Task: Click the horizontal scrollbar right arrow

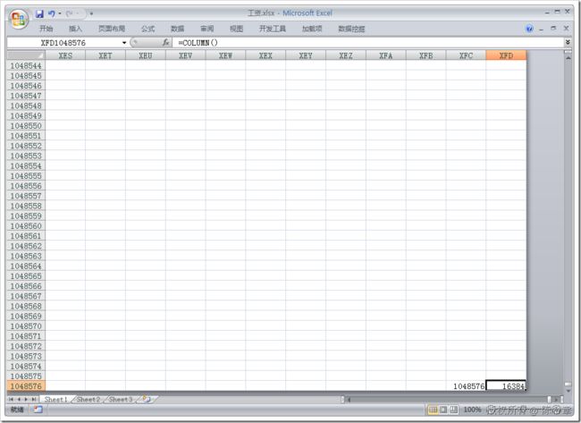Action: point(556,400)
